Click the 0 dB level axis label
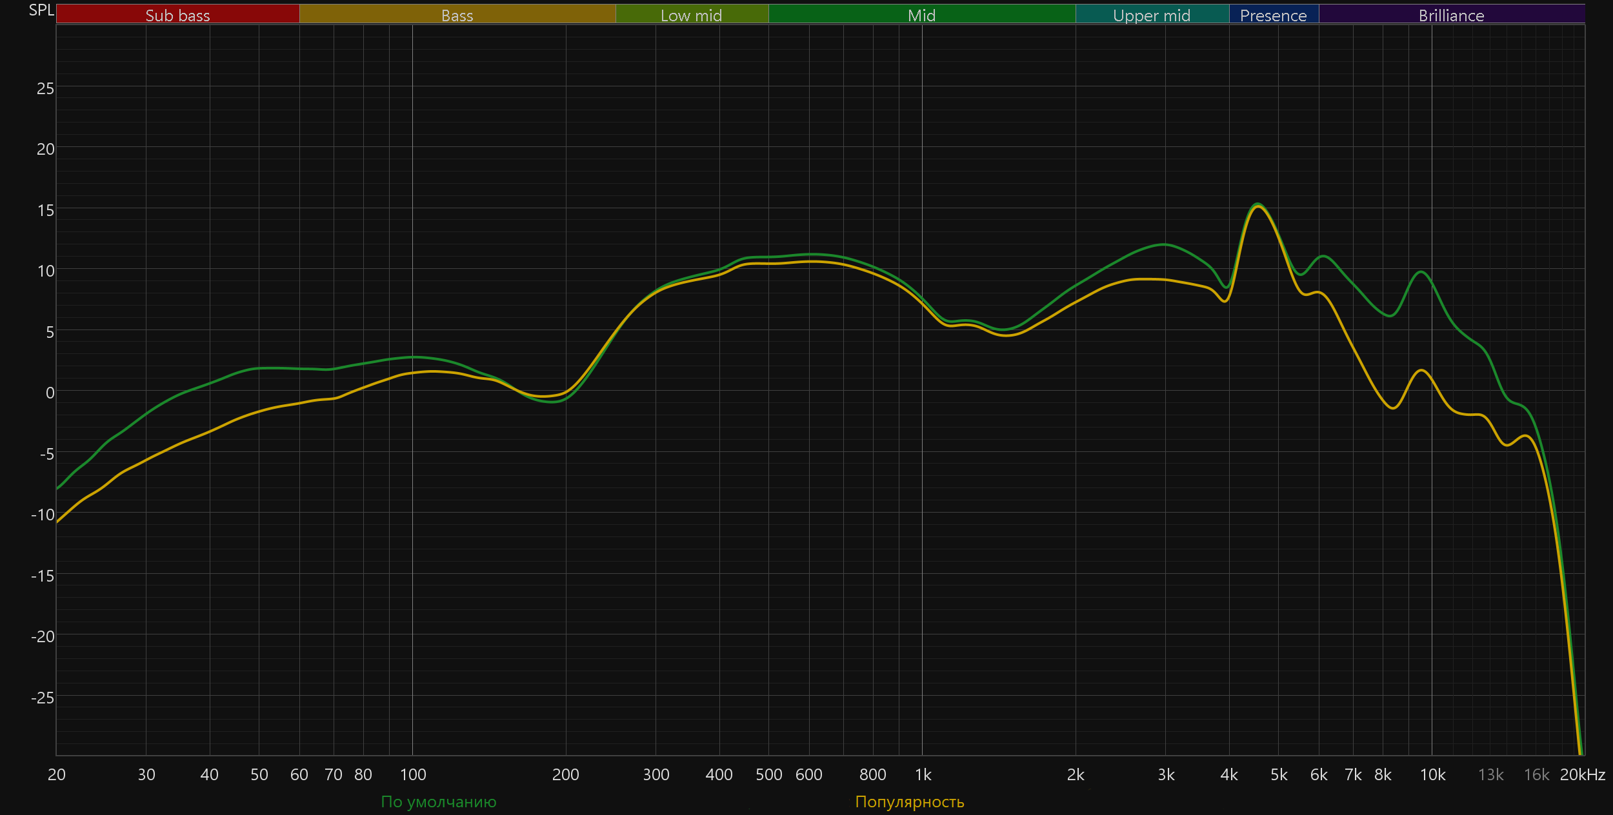Viewport: 1613px width, 815px height. click(x=50, y=393)
